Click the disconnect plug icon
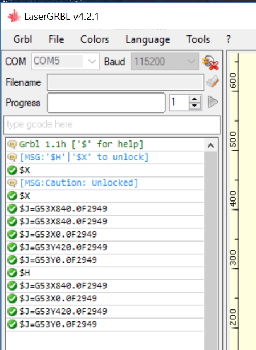 click(x=210, y=62)
